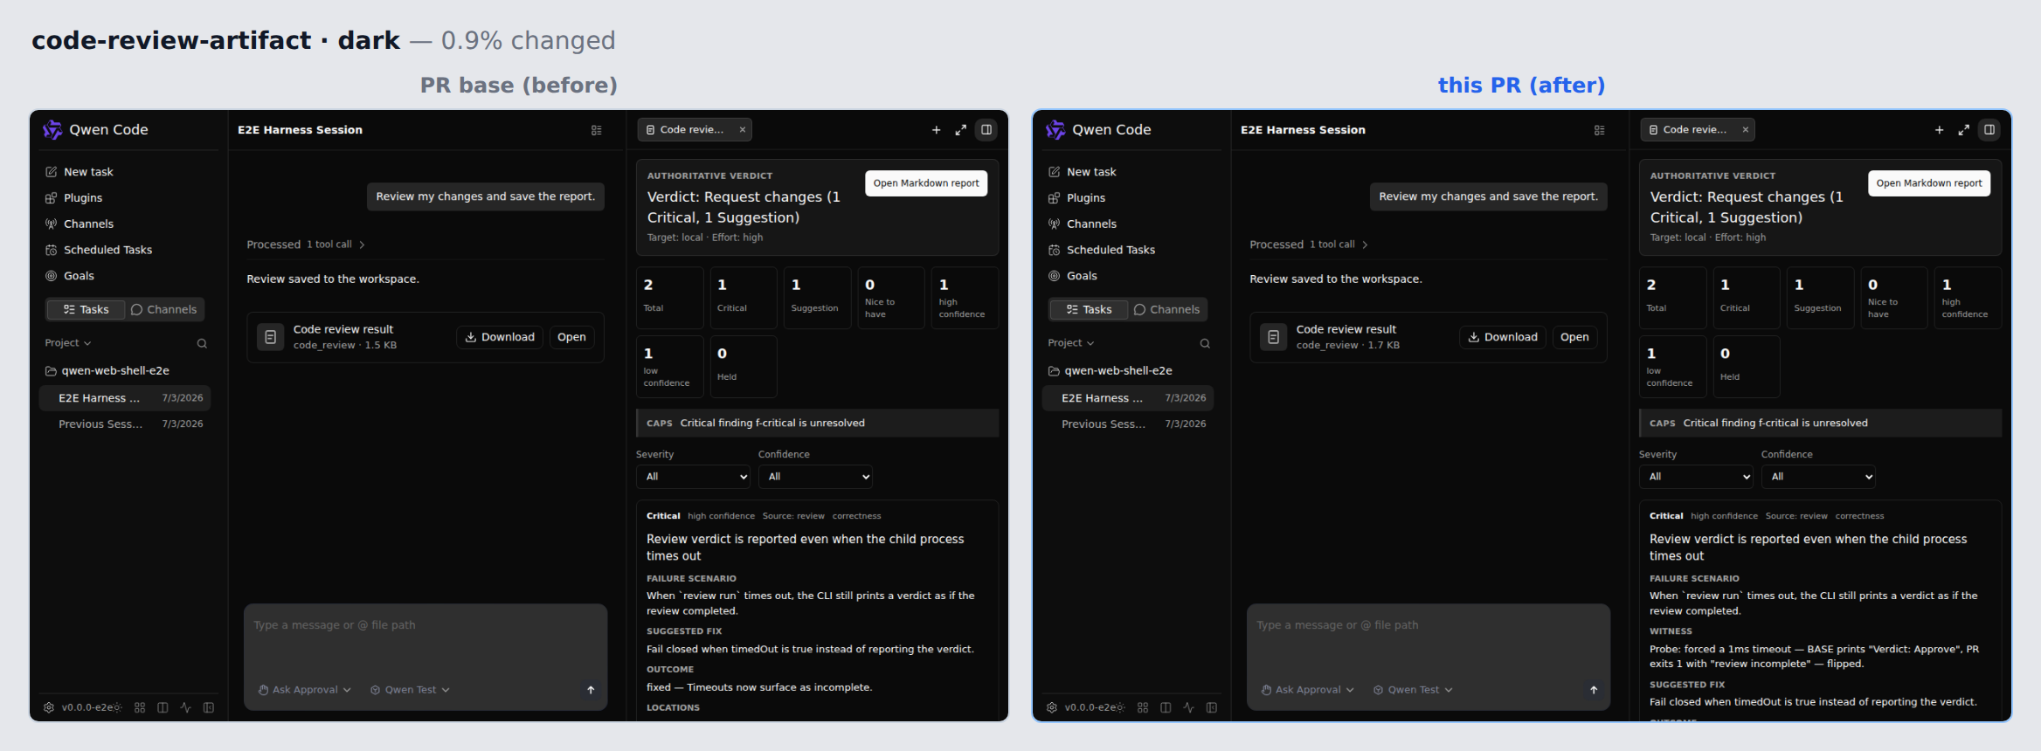Expand the Project dropdown in after panel

tap(1071, 343)
